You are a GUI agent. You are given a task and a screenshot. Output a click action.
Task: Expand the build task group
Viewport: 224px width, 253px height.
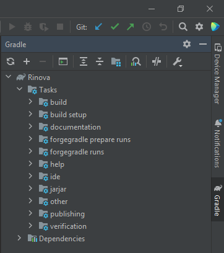(x=30, y=102)
